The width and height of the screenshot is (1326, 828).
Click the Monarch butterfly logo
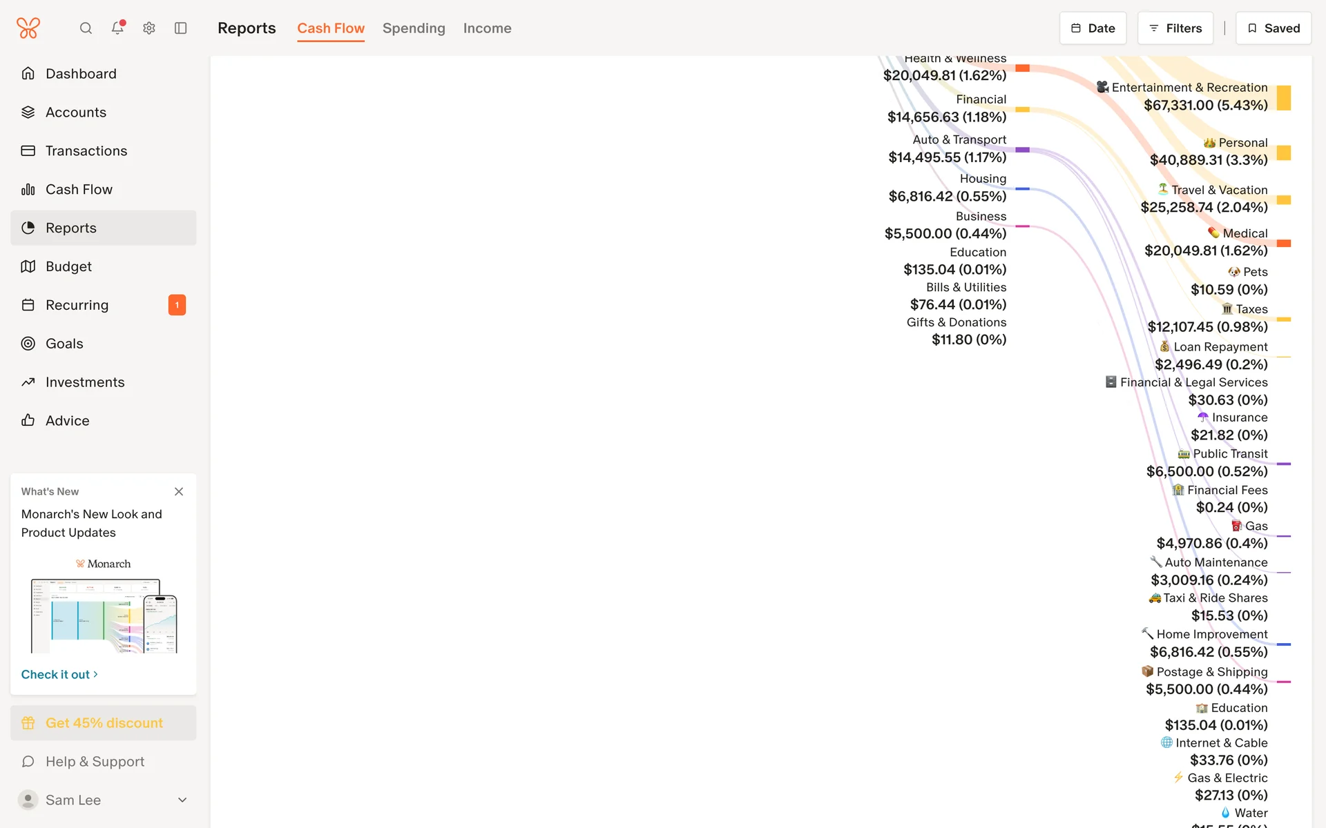click(x=28, y=28)
